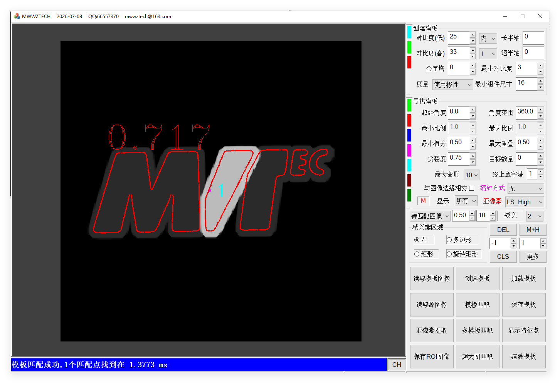This screenshot has height=383, width=560.
Task: Click the 读取模板图像 button
Action: coord(432,278)
